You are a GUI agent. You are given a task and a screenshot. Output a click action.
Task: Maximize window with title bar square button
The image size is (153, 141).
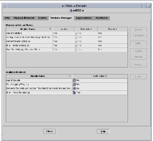pos(149,6)
